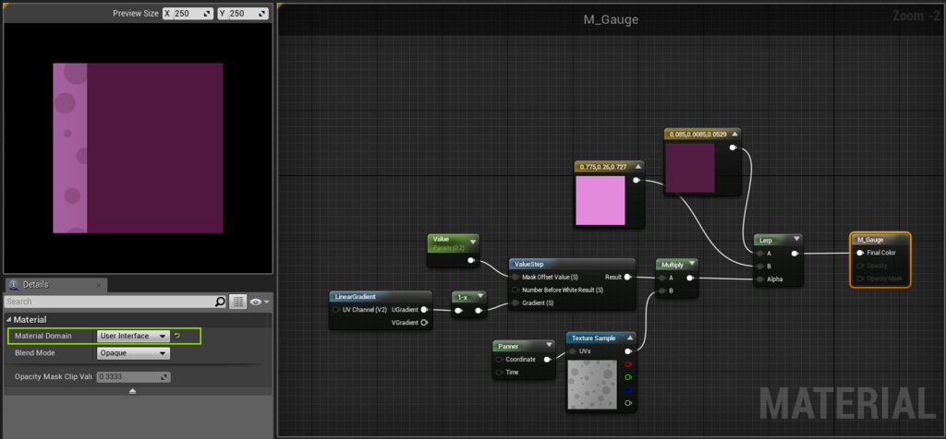Select the M_Gauge output node title
Image resolution: width=946 pixels, height=439 pixels.
pos(870,240)
